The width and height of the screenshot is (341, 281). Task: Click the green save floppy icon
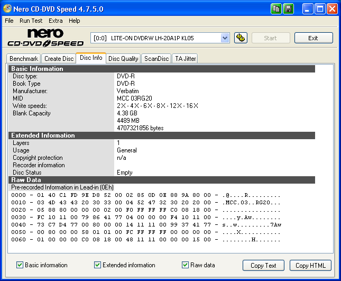288,9
